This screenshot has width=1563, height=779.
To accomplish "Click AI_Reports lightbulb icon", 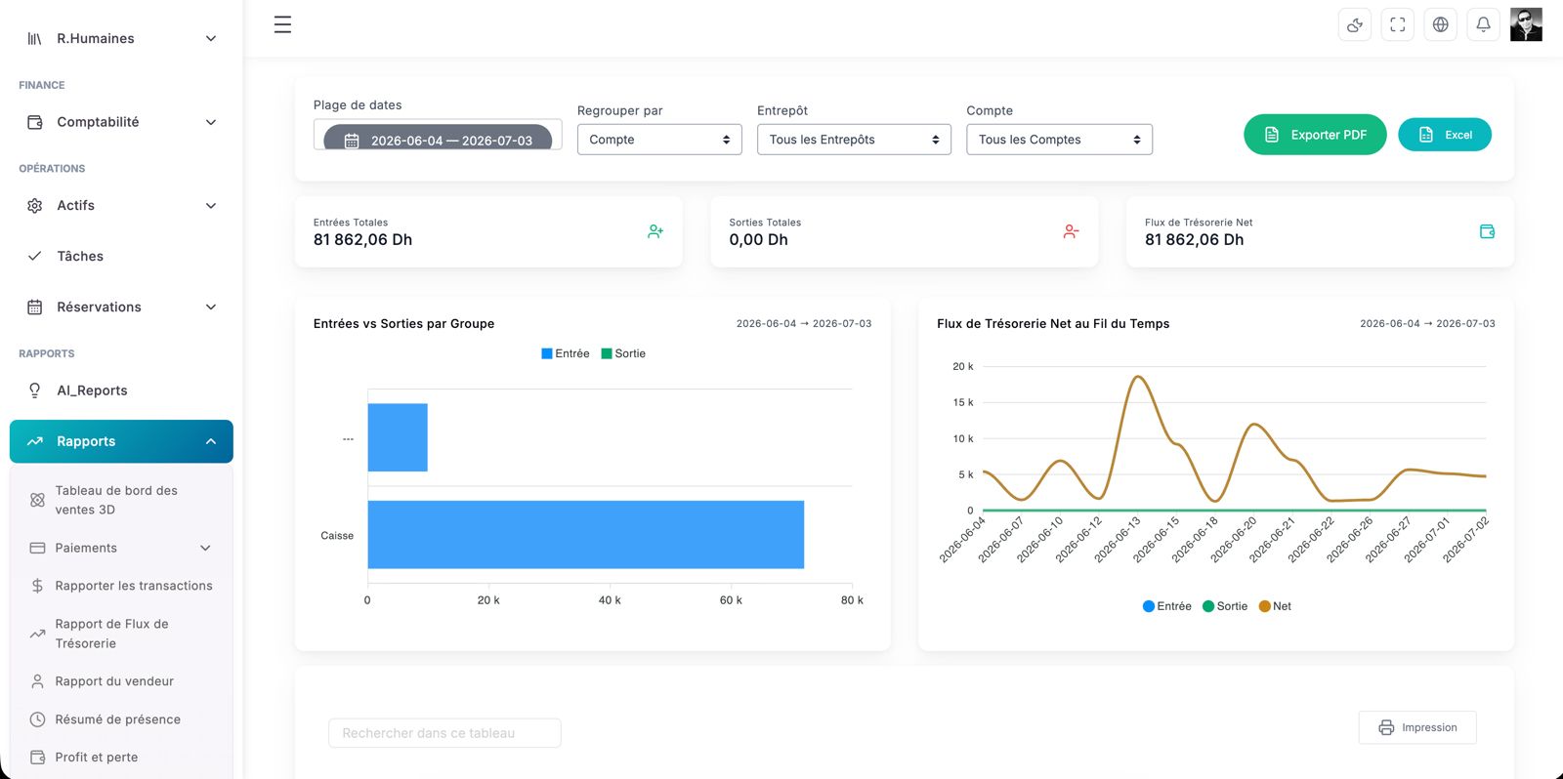I will pyautogui.click(x=35, y=390).
